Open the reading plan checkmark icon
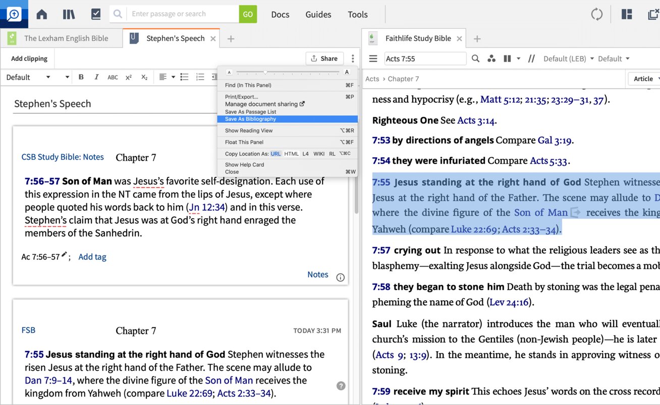 (x=96, y=14)
